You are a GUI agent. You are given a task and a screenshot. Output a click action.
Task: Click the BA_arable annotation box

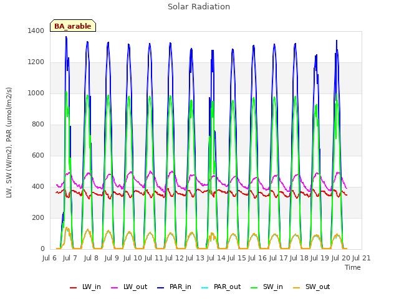point(73,26)
